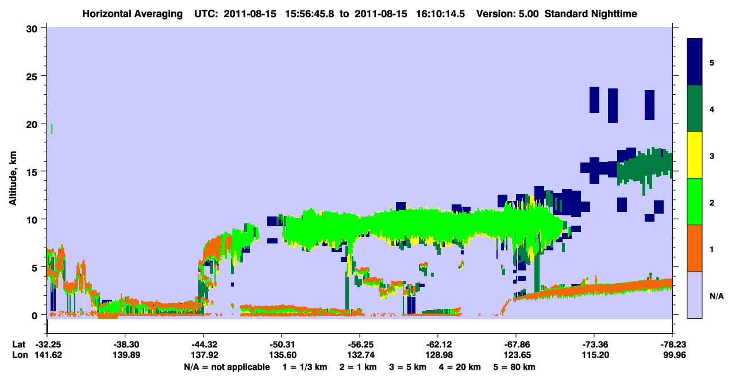The image size is (747, 383).
Task: Click the latitude value -73.36
Action: coord(594,345)
